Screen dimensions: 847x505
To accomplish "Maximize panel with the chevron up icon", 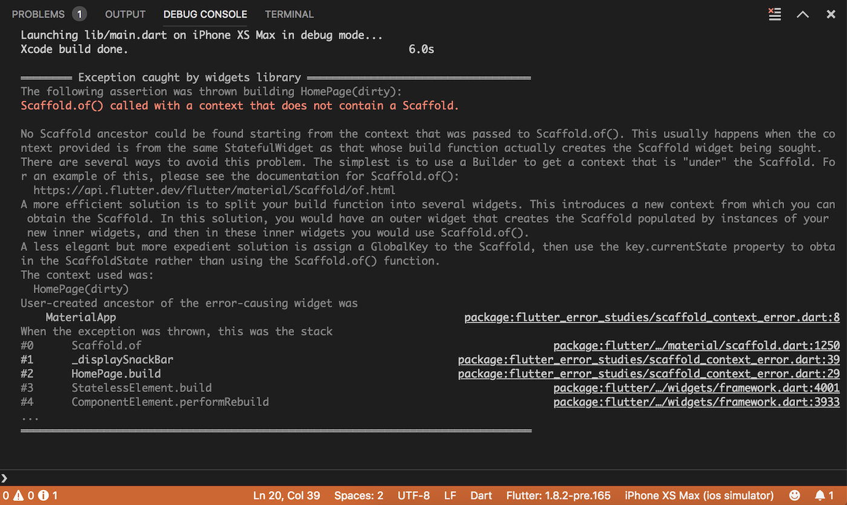I will 803,14.
